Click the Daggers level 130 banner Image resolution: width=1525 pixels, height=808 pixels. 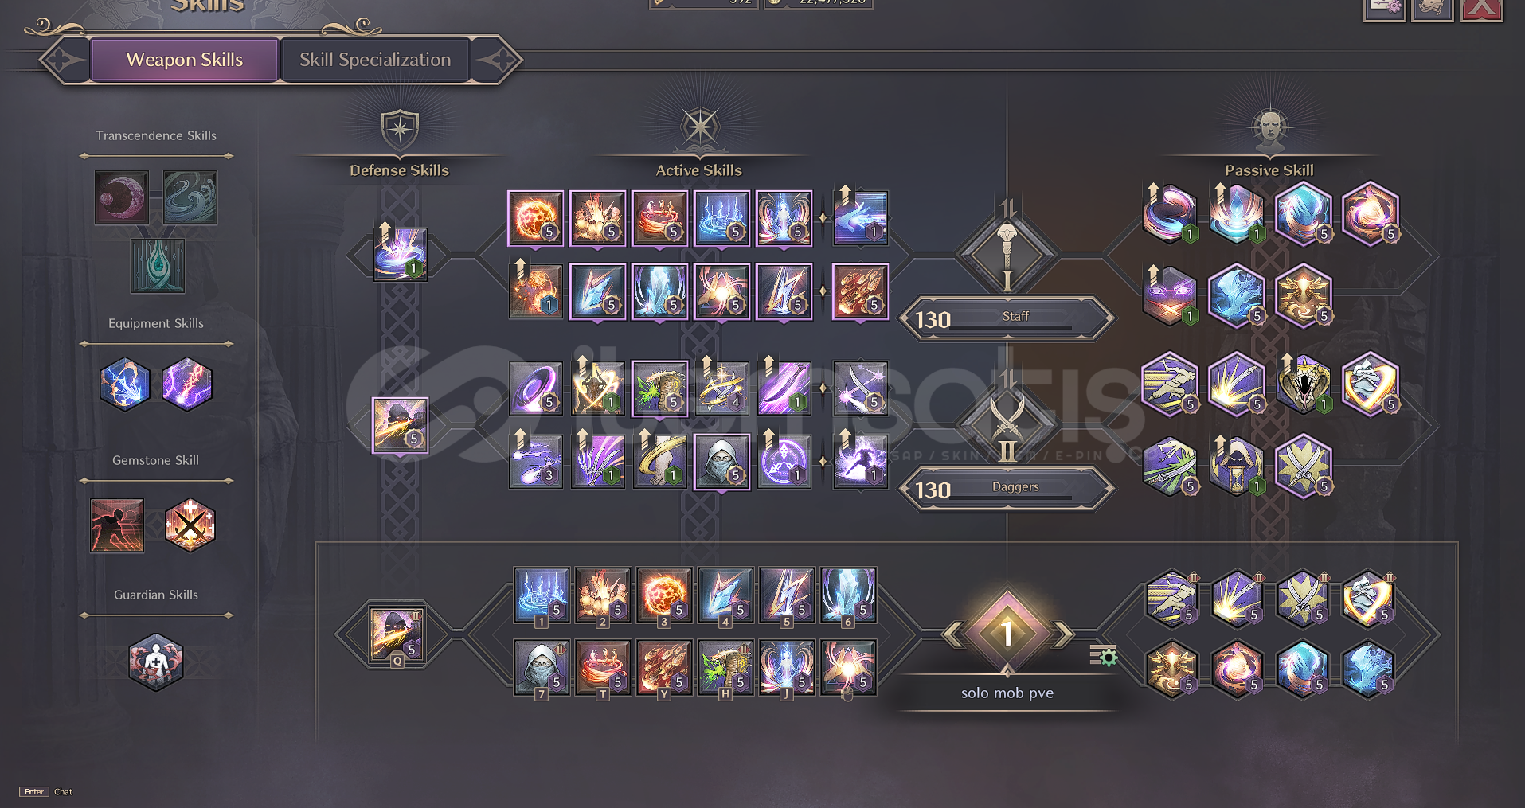[x=1007, y=489]
